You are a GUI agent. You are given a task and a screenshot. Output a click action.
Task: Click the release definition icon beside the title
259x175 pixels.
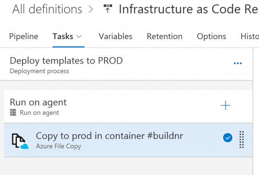(x=108, y=9)
